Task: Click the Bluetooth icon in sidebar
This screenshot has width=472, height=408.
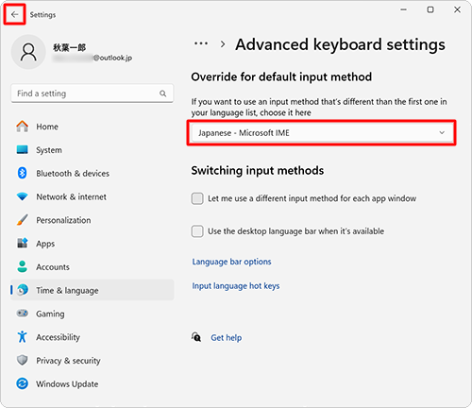Action: (22, 173)
